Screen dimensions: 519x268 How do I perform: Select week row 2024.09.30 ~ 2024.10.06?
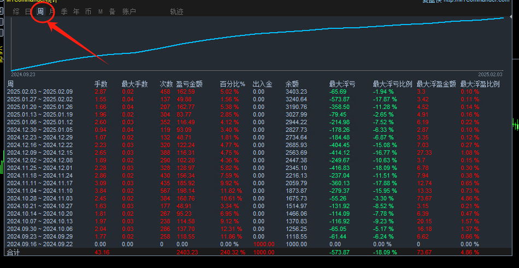click(x=259, y=229)
